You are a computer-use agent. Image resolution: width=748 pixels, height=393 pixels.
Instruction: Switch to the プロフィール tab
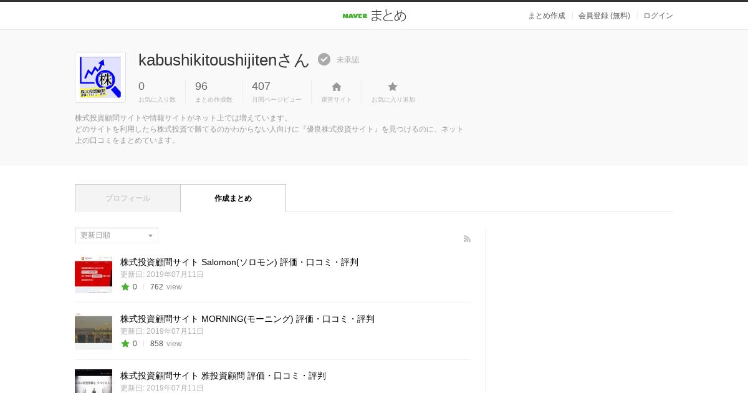click(128, 198)
